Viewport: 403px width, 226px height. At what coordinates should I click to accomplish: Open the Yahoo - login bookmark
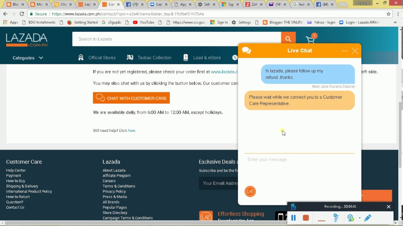pyautogui.click(x=321, y=22)
